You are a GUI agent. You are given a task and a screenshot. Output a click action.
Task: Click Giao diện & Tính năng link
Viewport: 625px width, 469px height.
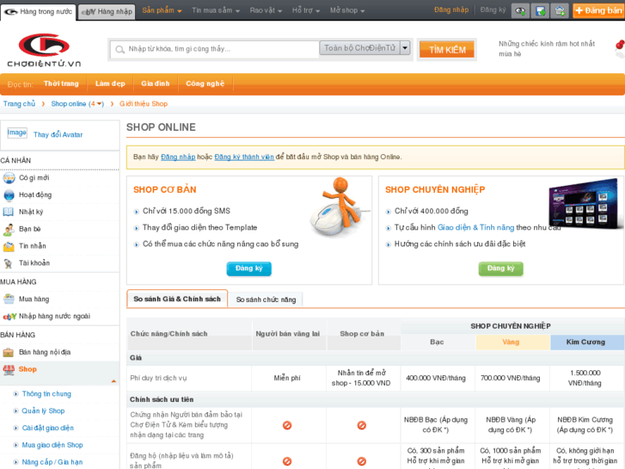tap(475, 227)
